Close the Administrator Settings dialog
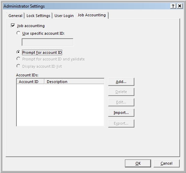The image size is (186, 173). (180, 6)
